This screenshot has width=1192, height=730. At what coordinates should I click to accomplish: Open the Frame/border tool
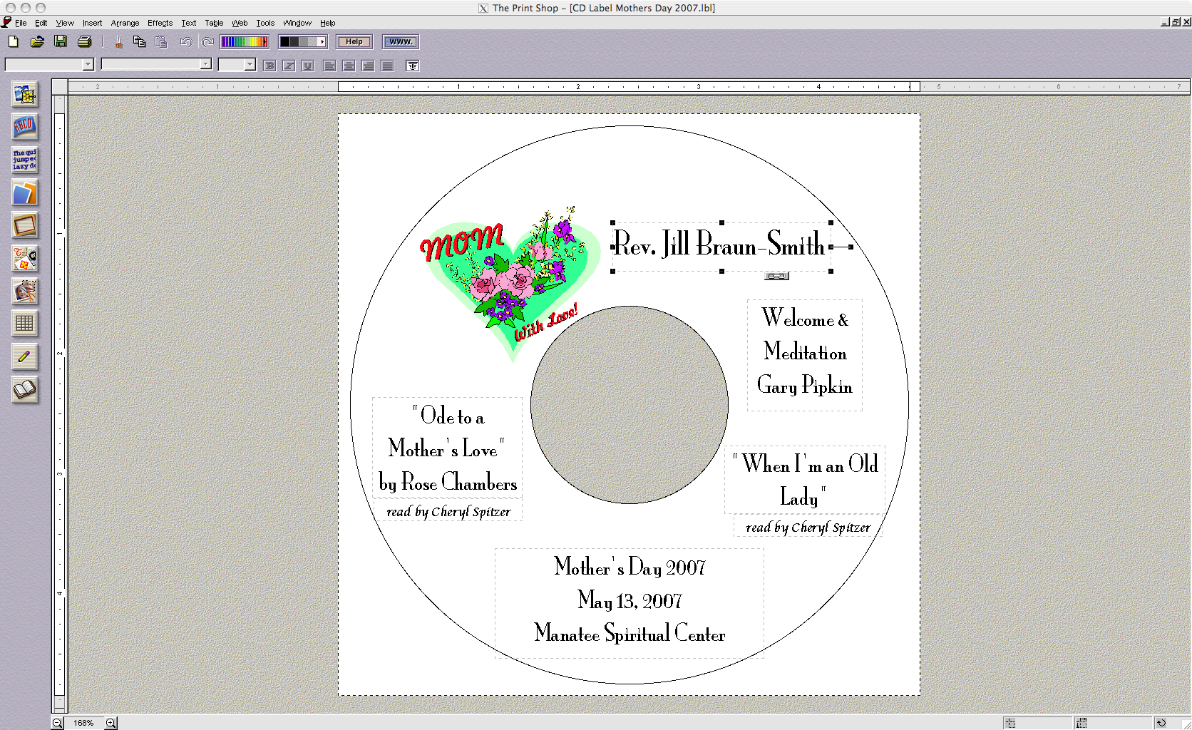[25, 226]
